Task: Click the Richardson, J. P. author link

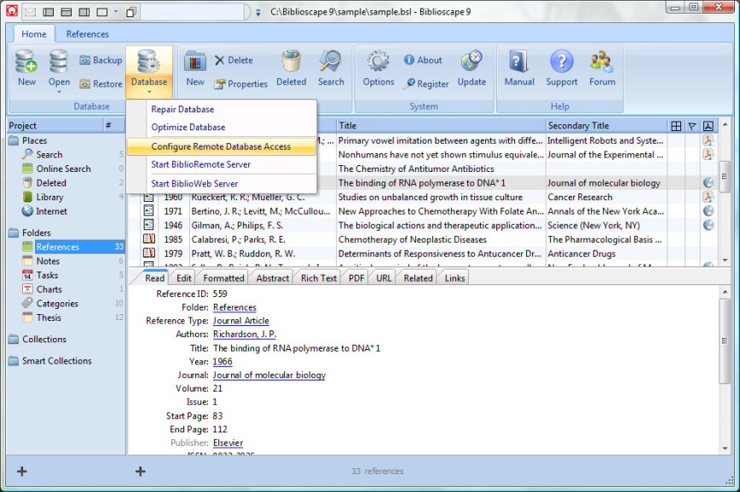Action: point(245,335)
